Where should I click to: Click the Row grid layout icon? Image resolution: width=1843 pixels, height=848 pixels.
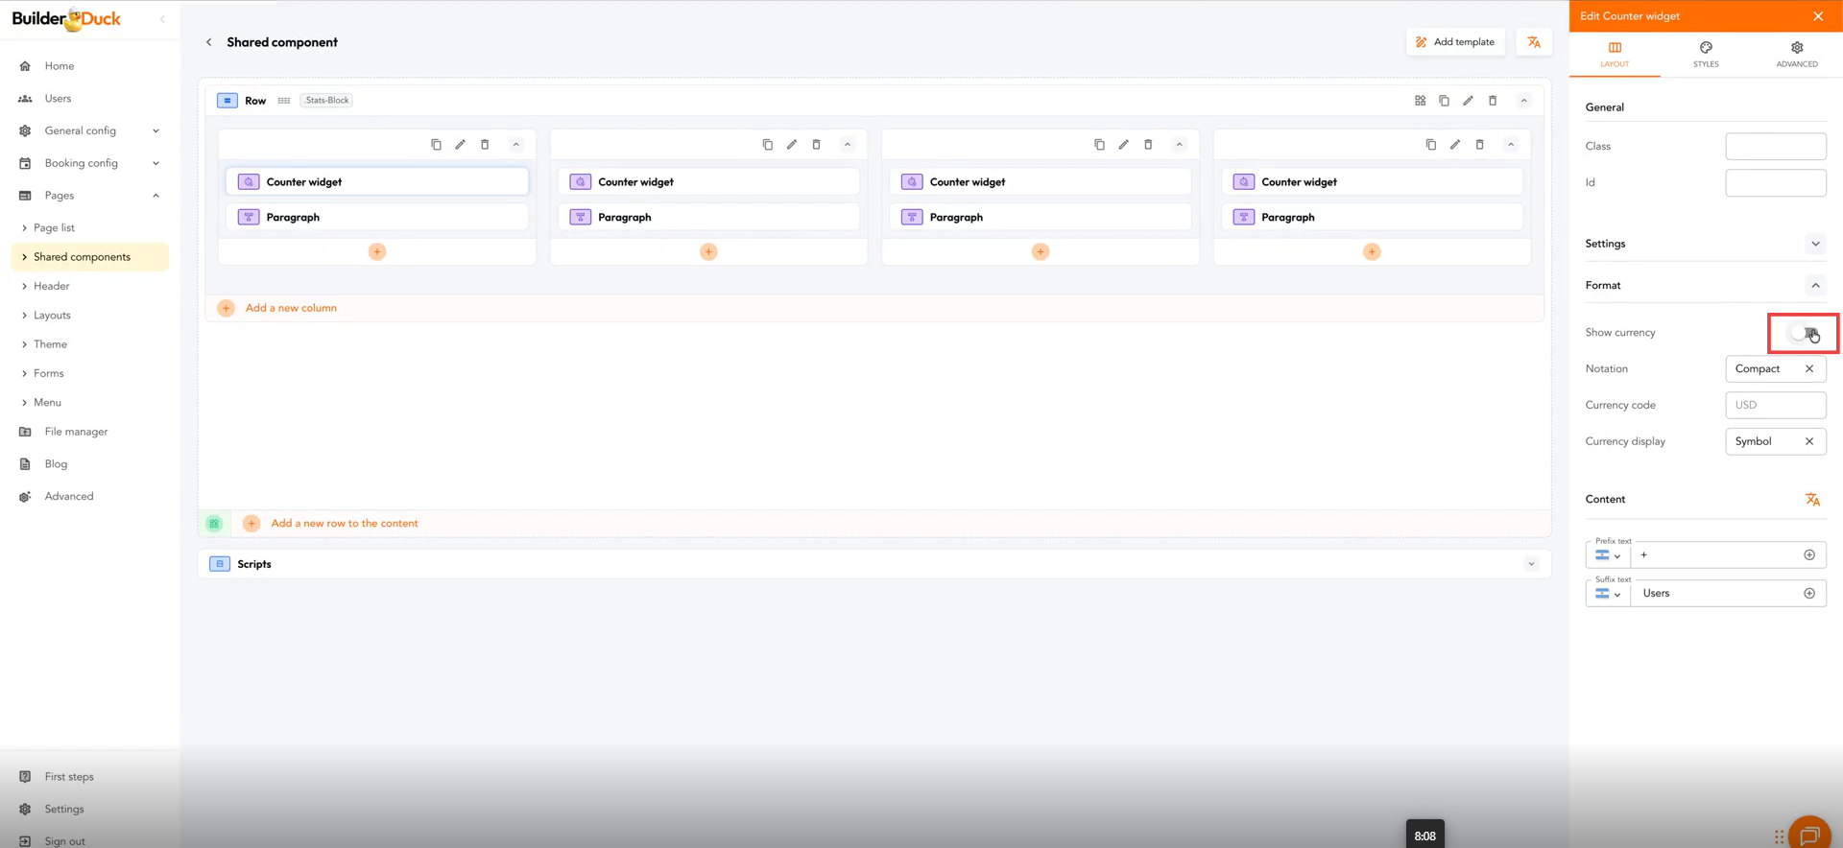click(1420, 101)
